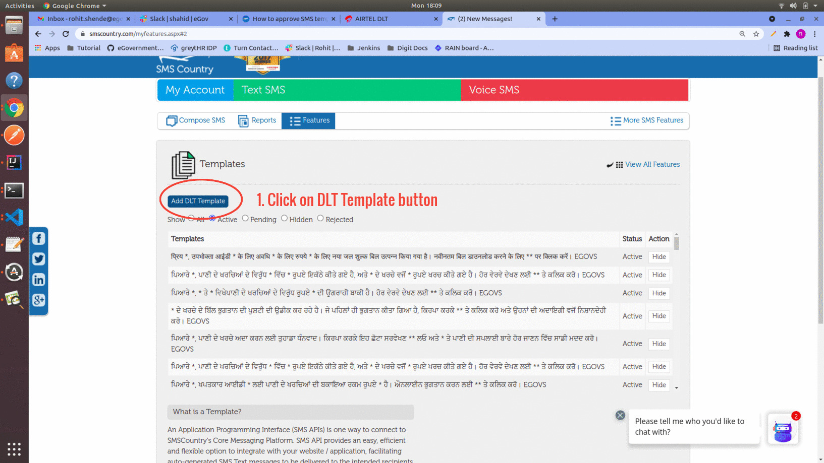Screen dimensions: 824x463
Task: Bookmark page with the star icon
Action: click(756, 34)
